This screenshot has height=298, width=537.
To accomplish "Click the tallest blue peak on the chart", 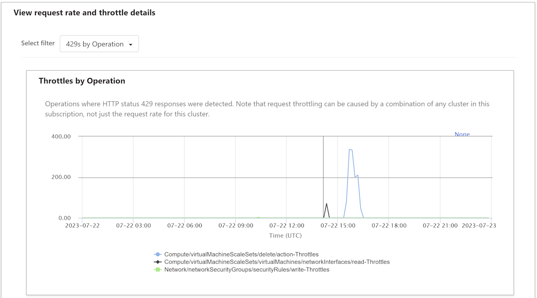I will (349, 149).
